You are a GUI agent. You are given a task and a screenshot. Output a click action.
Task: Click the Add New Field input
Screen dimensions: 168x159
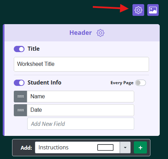(81, 124)
